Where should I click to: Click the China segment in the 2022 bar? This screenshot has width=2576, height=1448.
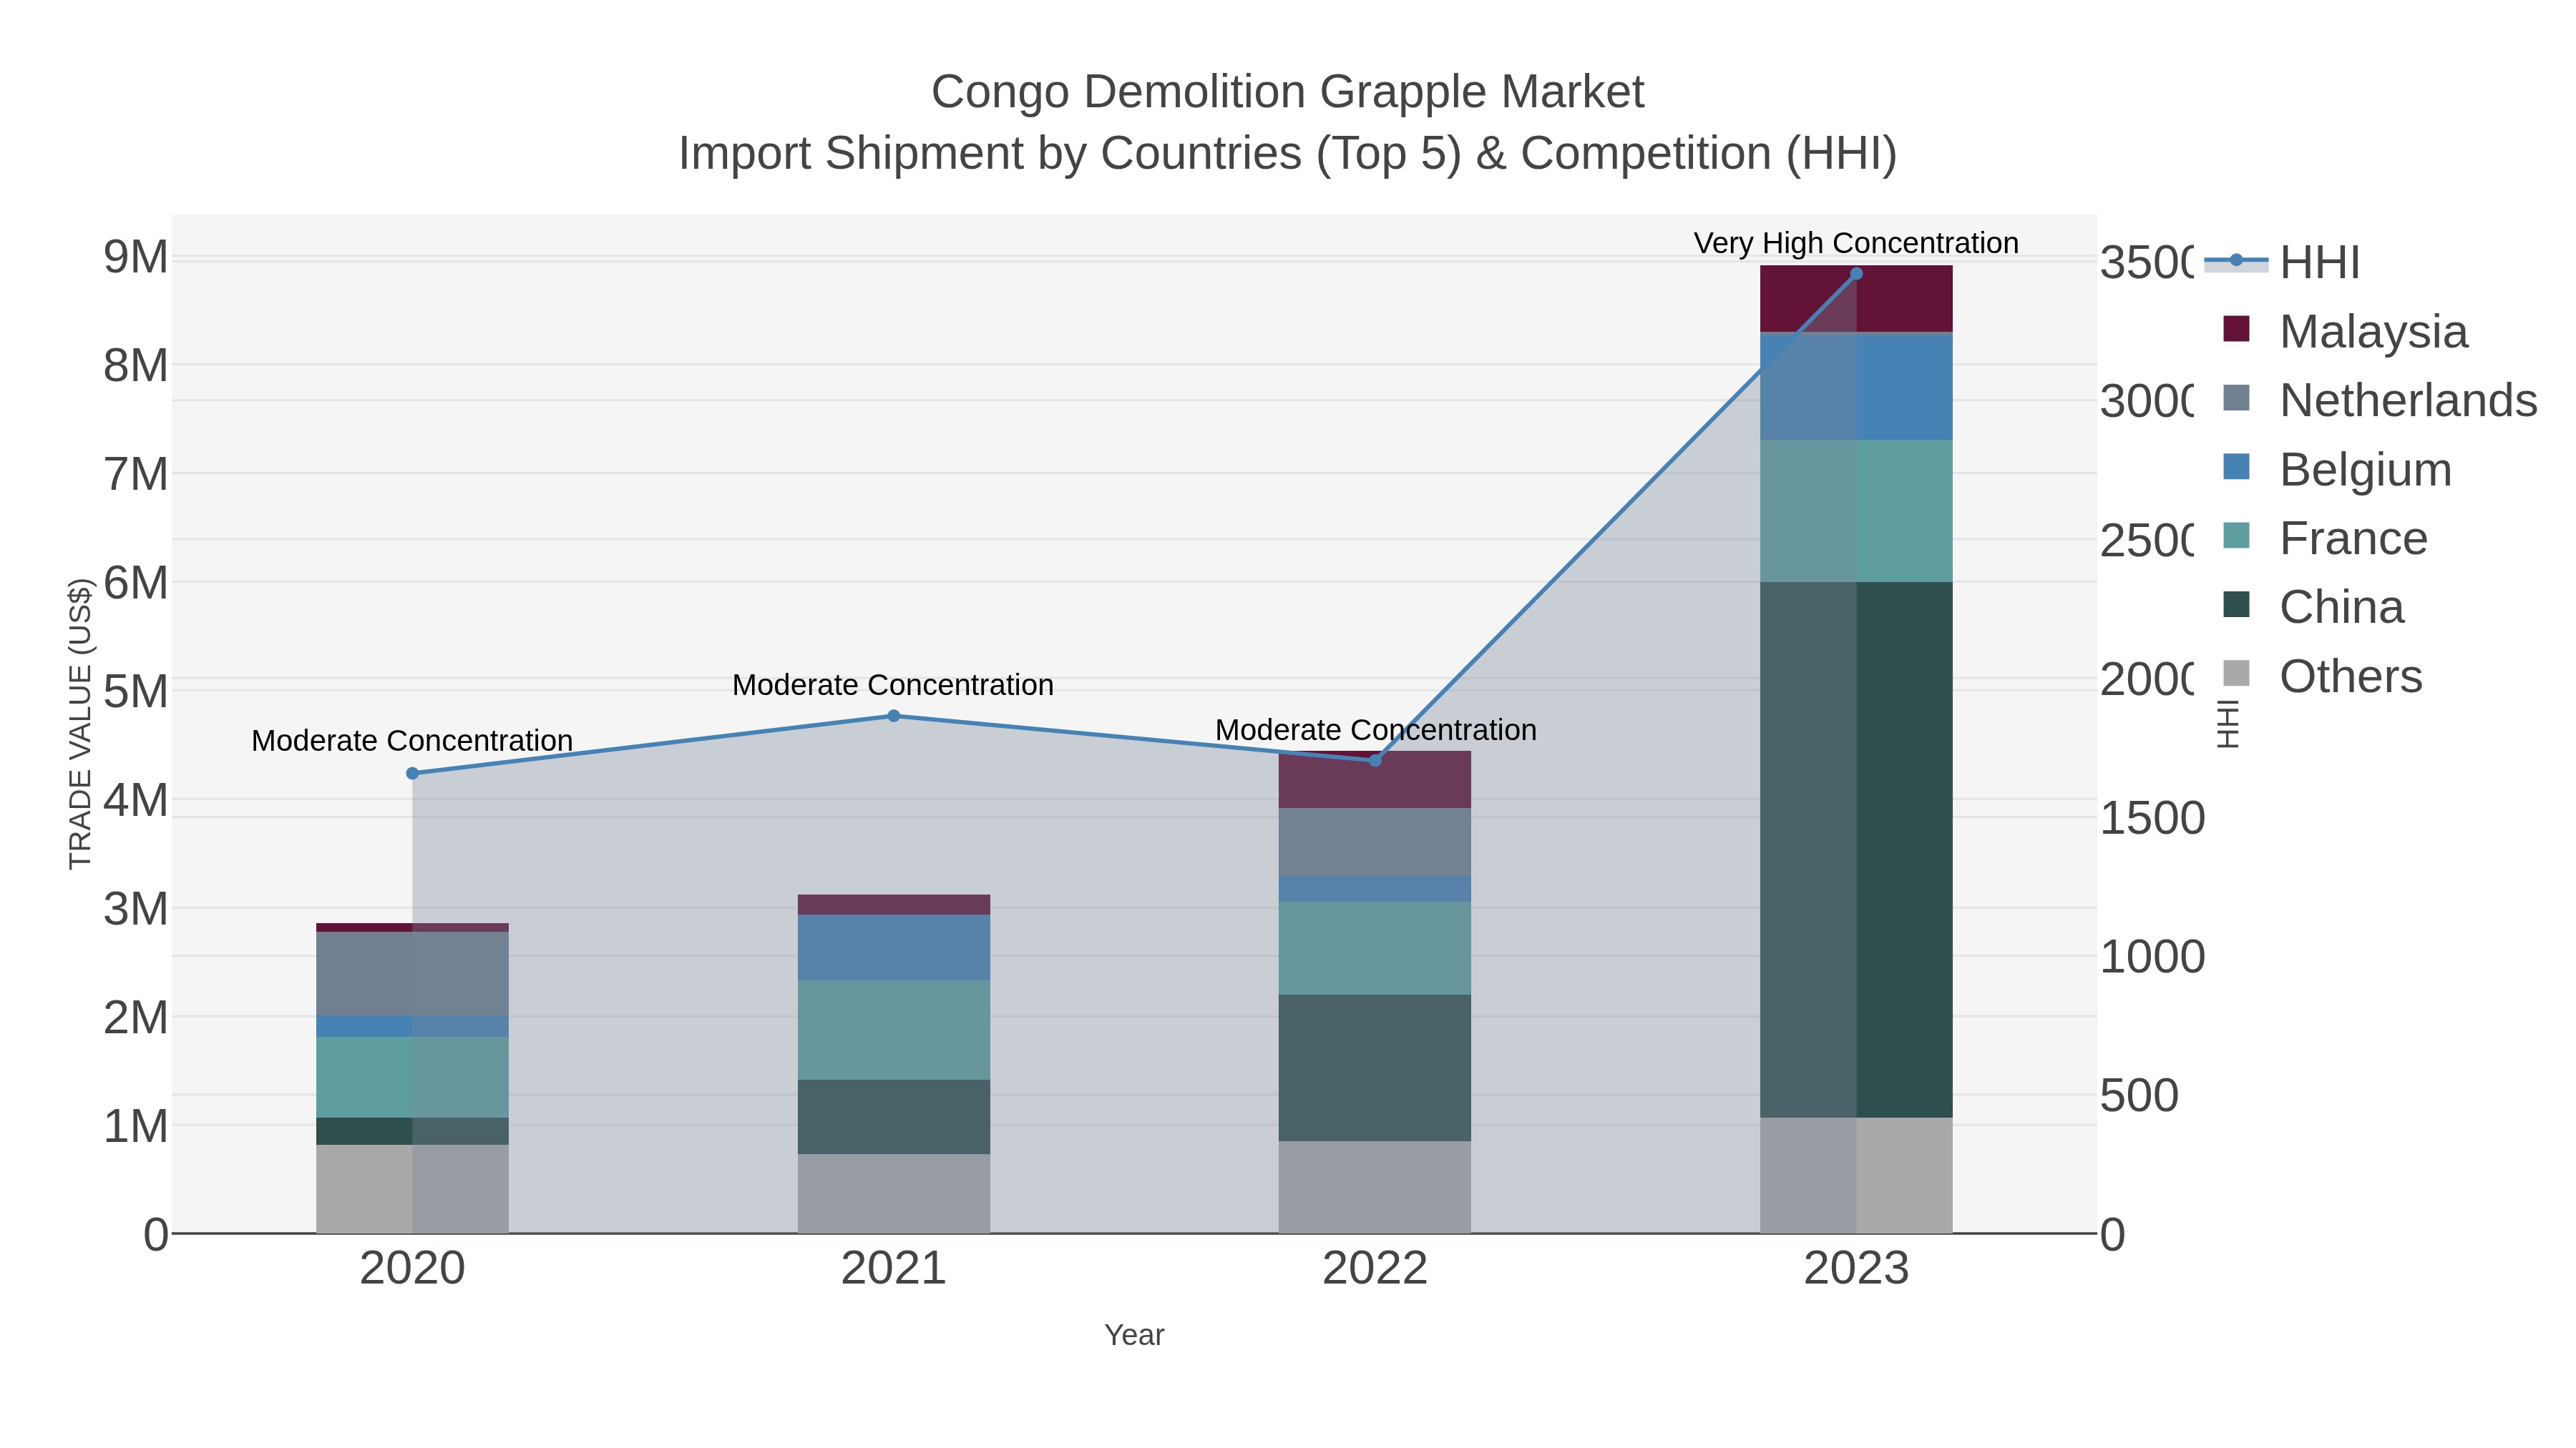click(1375, 1068)
